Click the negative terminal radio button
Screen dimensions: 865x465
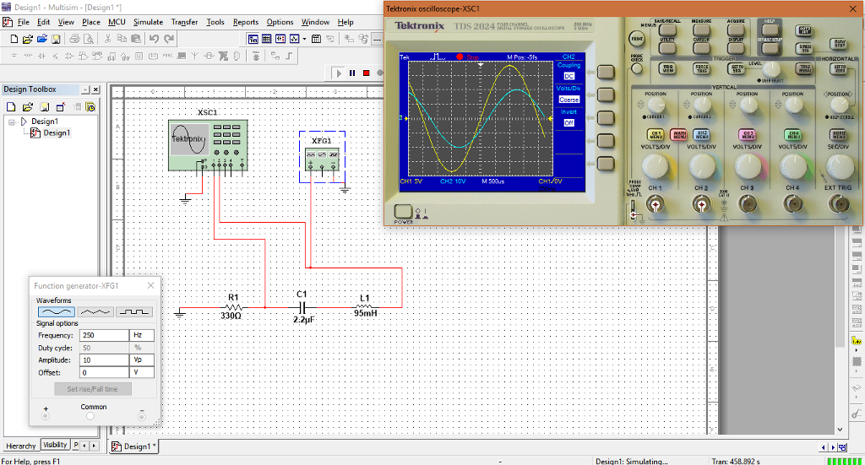[142, 417]
